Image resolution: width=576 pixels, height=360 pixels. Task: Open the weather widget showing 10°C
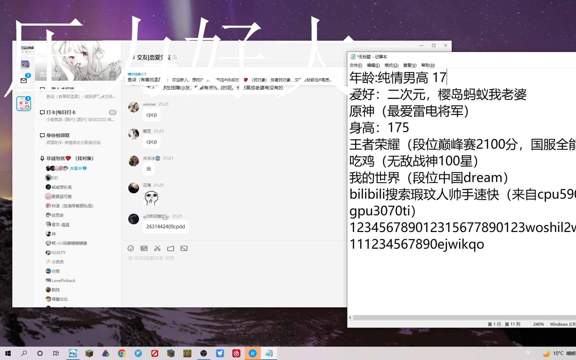(559, 353)
